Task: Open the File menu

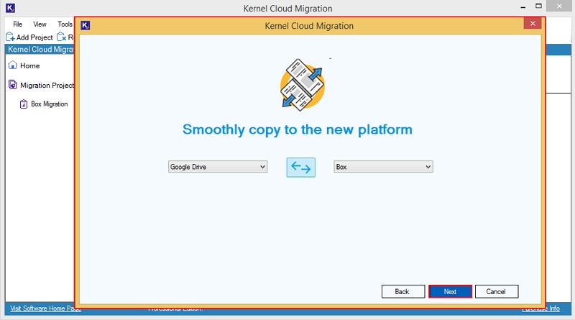Action: 17,24
